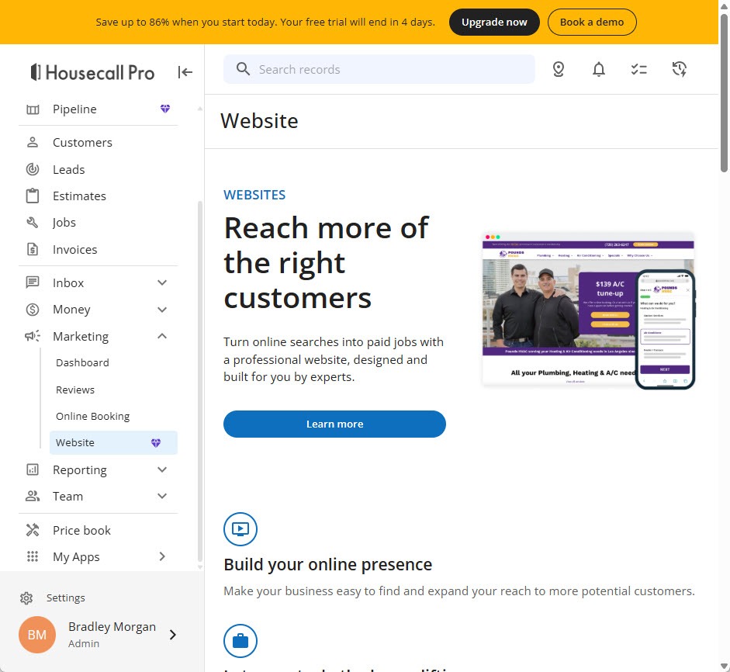The height and width of the screenshot is (672, 730).
Task: Select the Website submenu item
Action: click(113, 442)
